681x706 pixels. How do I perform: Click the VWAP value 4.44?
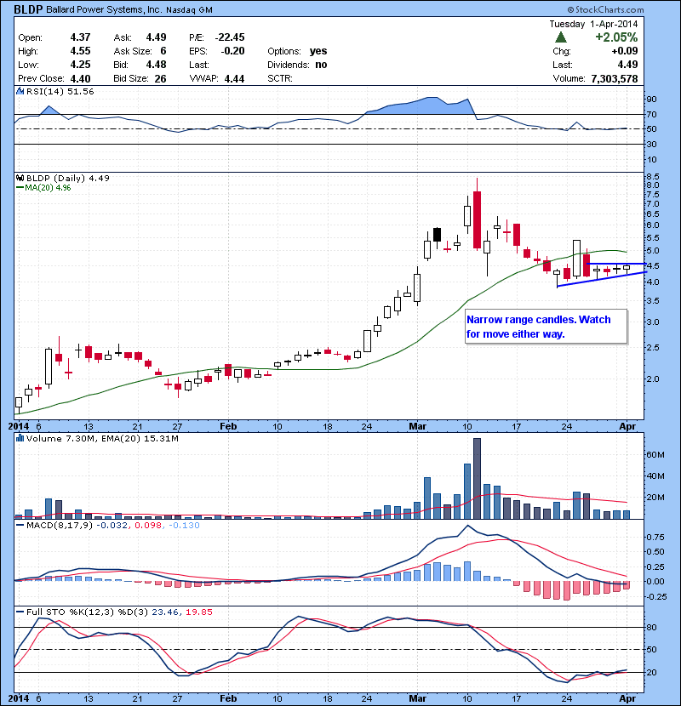click(x=234, y=79)
